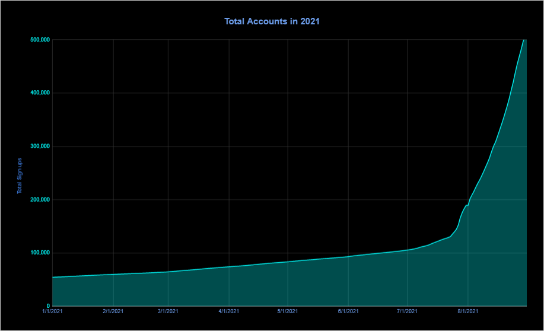The height and width of the screenshot is (331, 544).
Task: Select the 1/1/2021 x-axis date label
Action: coord(52,311)
